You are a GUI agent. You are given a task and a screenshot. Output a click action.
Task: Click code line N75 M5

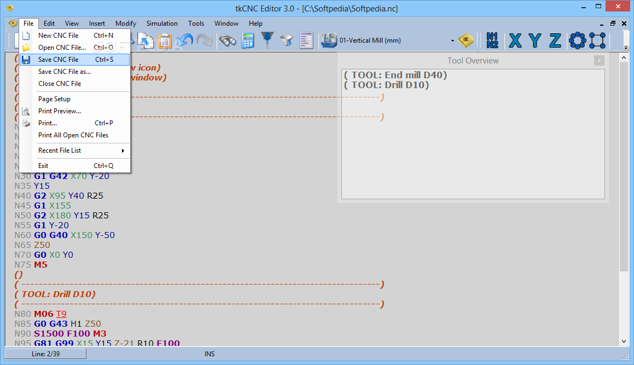click(31, 265)
